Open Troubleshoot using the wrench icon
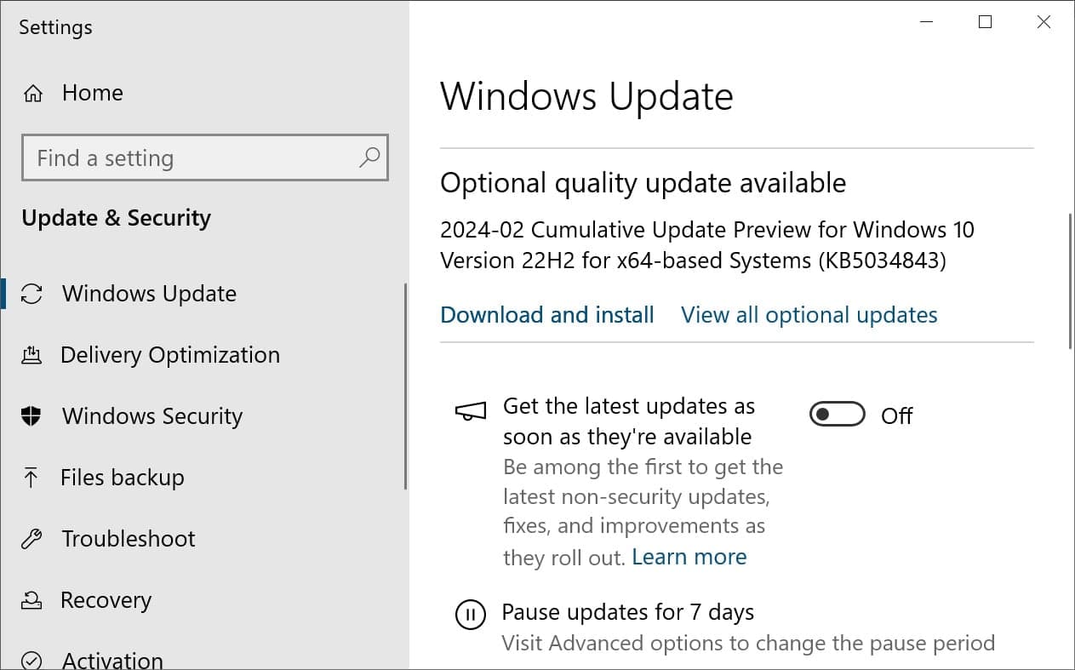The image size is (1075, 670). (x=32, y=538)
